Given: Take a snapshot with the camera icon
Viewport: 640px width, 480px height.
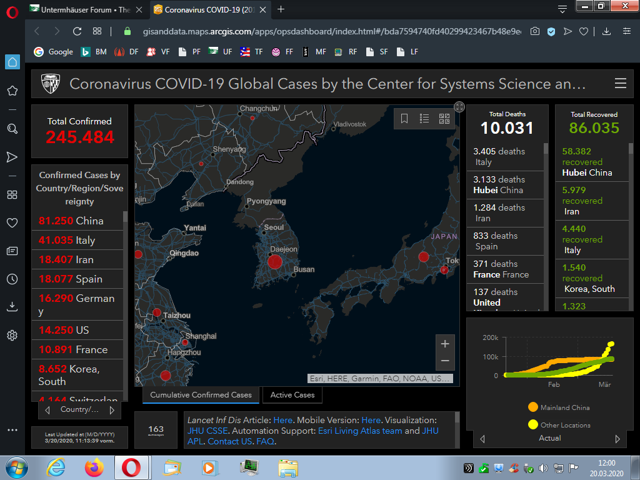Looking at the screenshot, I should coord(535,31).
